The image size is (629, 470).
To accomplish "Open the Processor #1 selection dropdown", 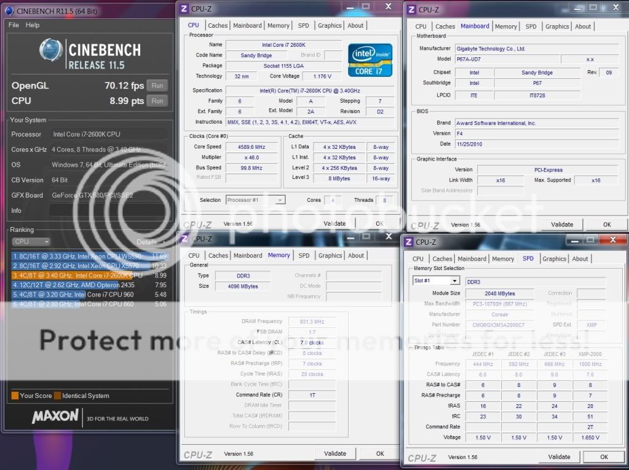I will pyautogui.click(x=255, y=200).
